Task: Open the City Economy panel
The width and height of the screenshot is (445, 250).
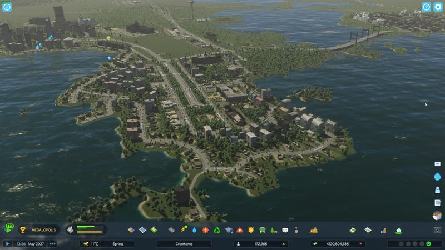Action: click(x=353, y=230)
